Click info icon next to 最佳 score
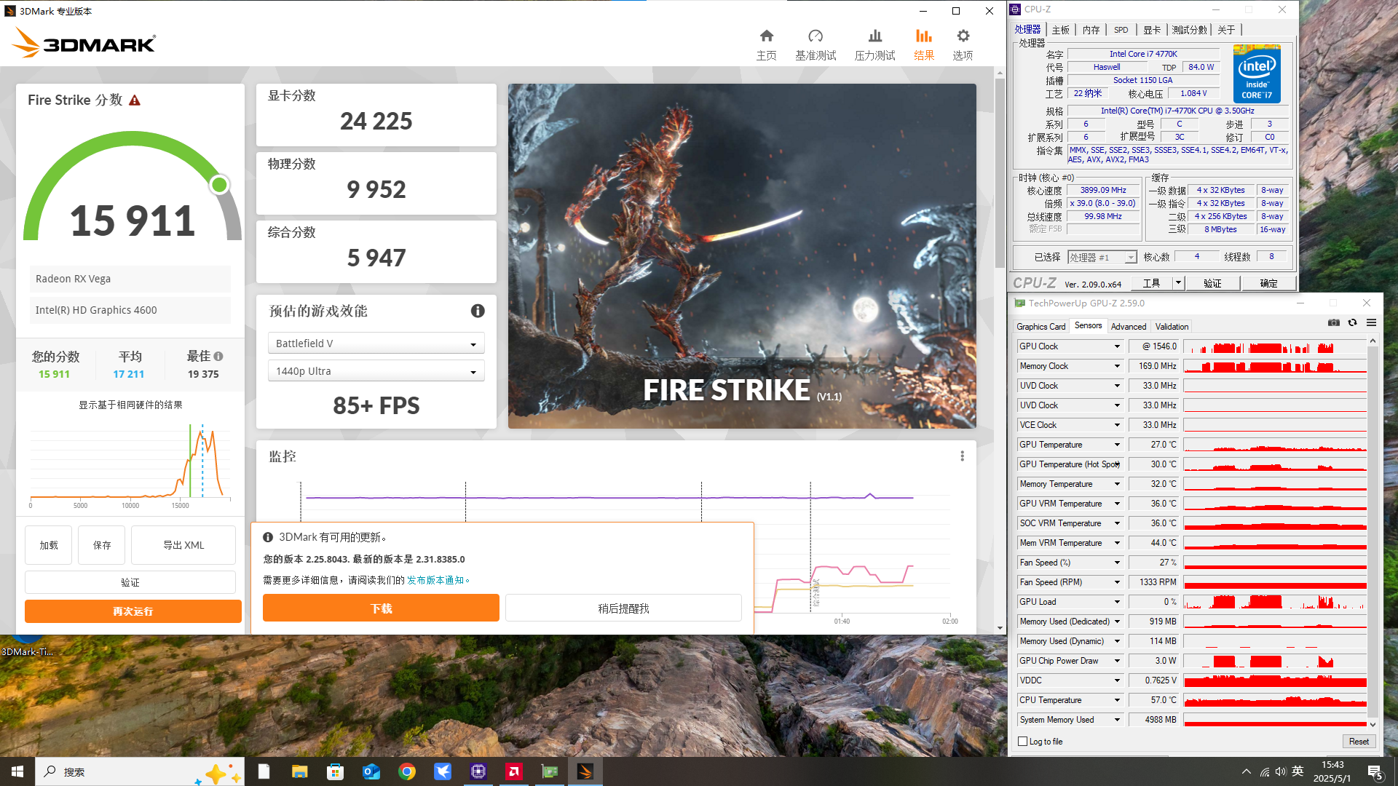Screen dimensions: 1398x786 (x=218, y=357)
